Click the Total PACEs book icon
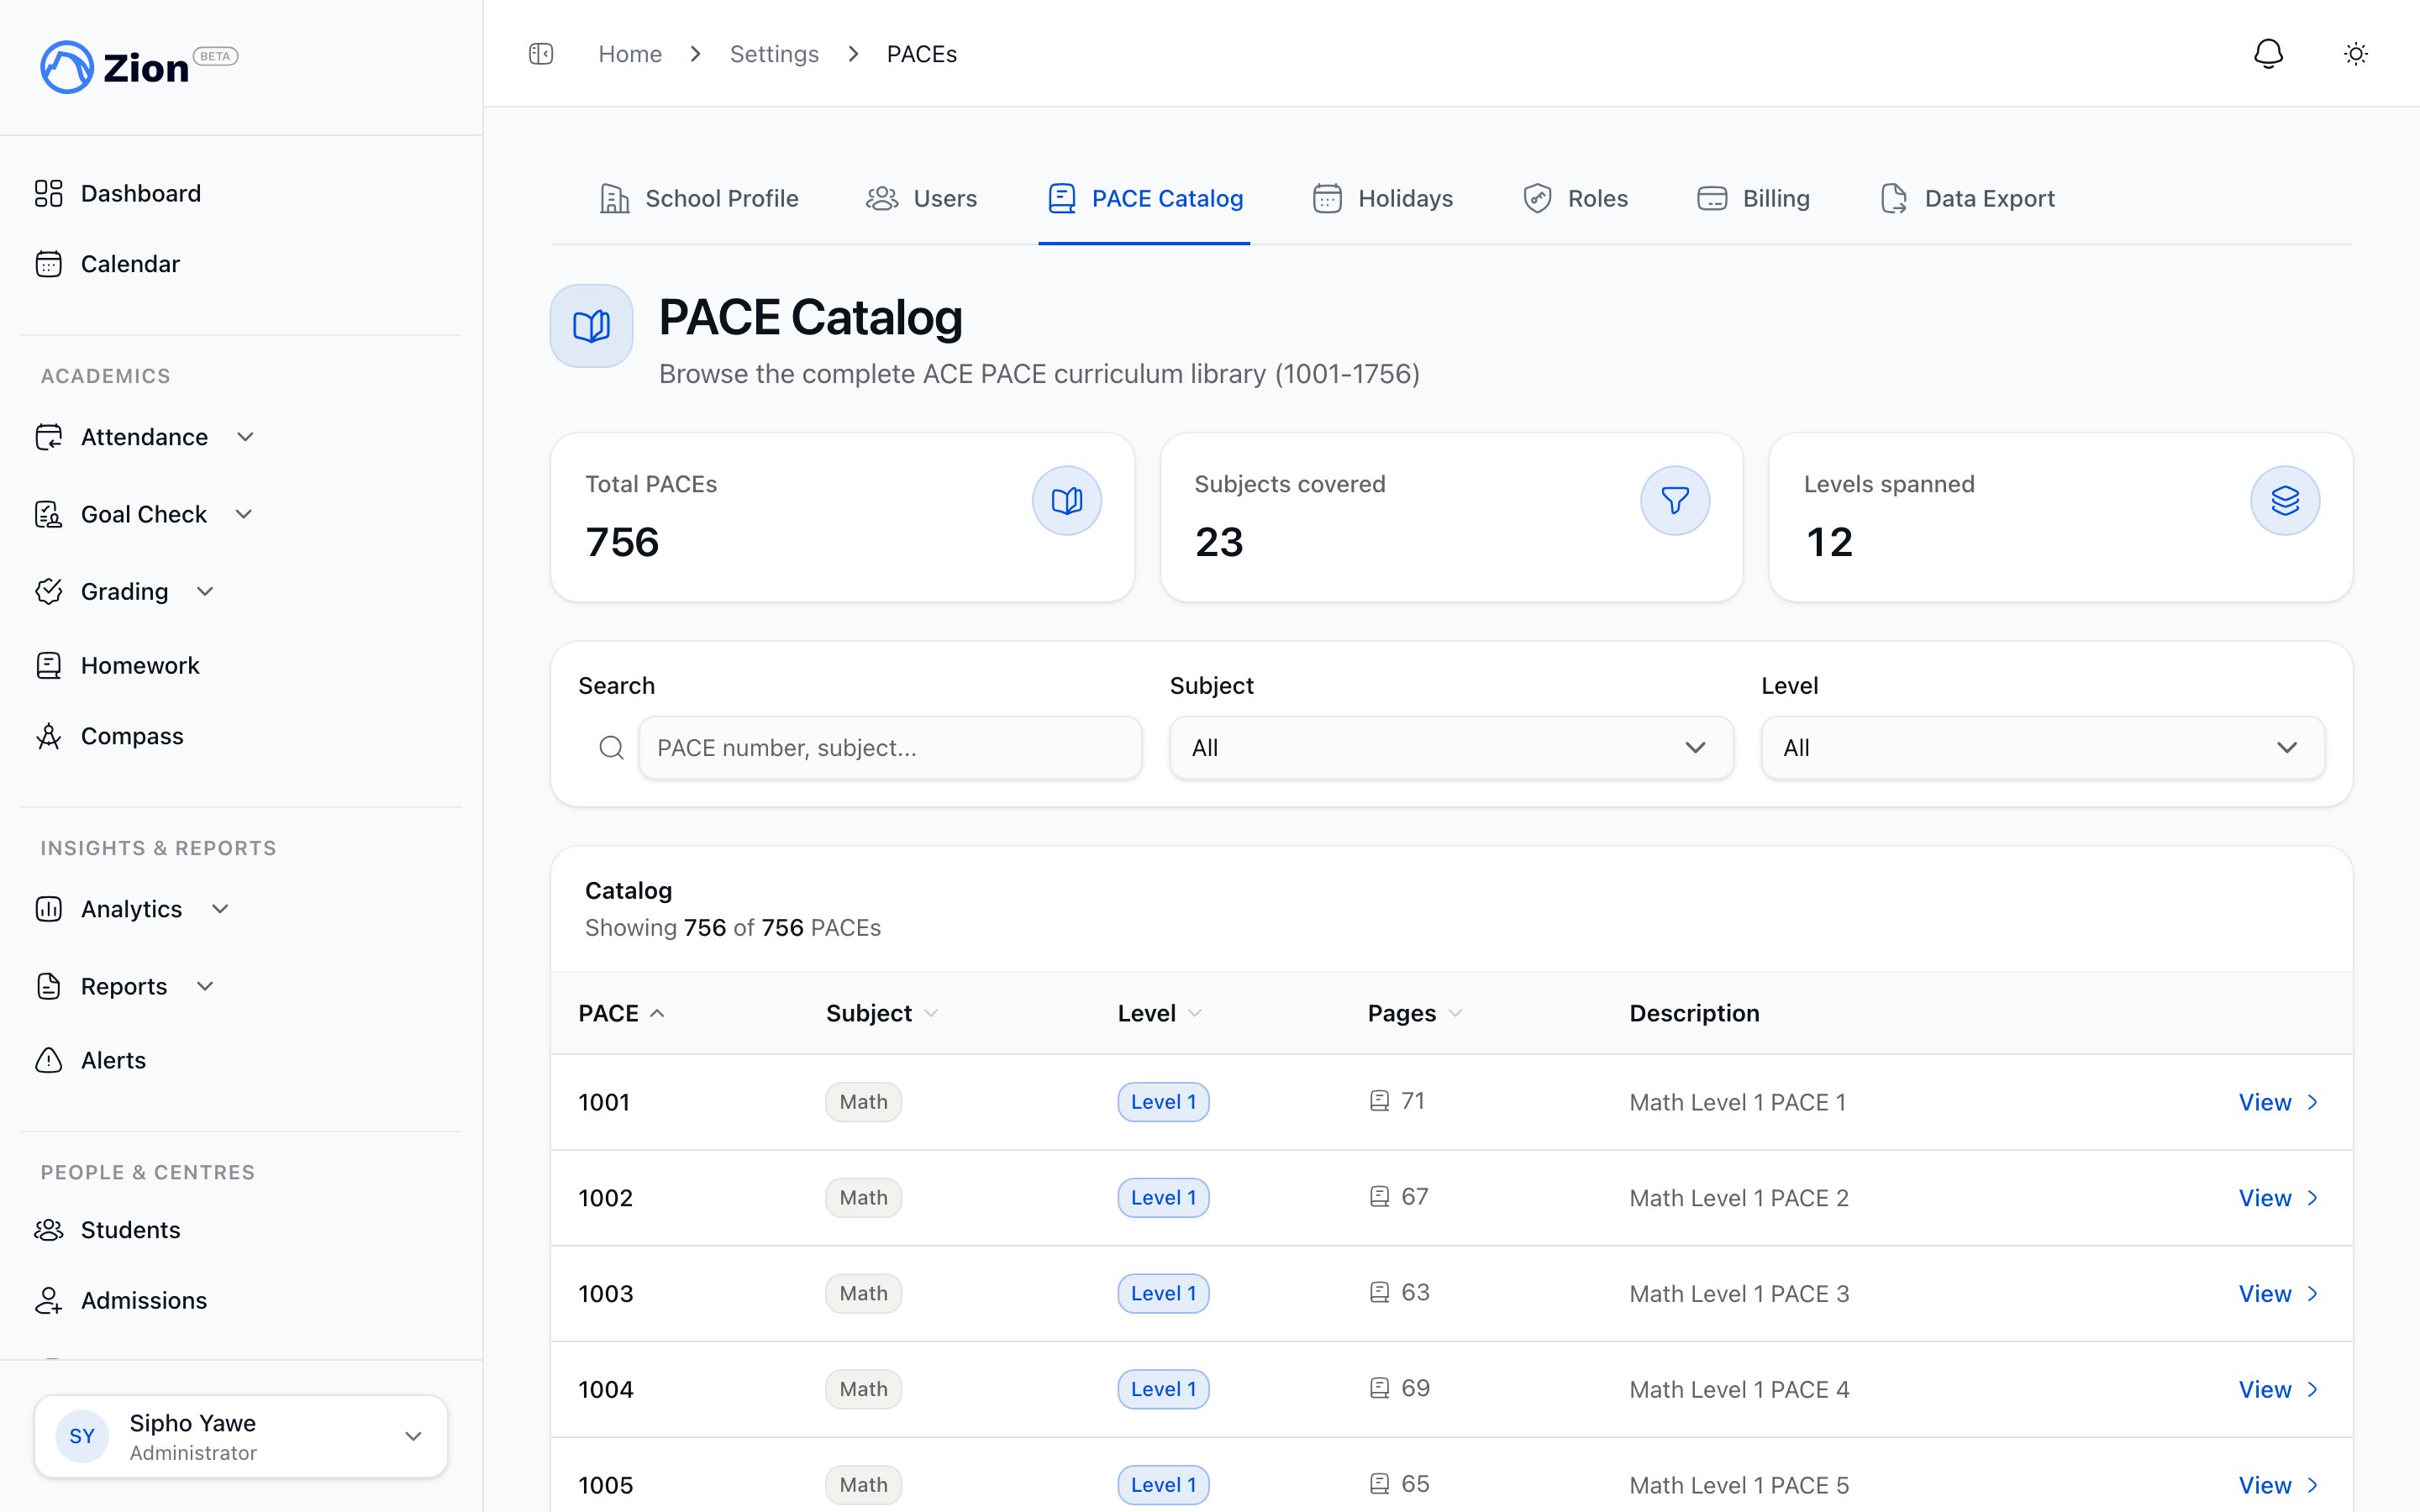This screenshot has width=2420, height=1512. (1067, 500)
